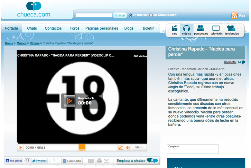The height and width of the screenshot is (168, 251).
Task: Open the cine section icon
Action: coord(174,30)
